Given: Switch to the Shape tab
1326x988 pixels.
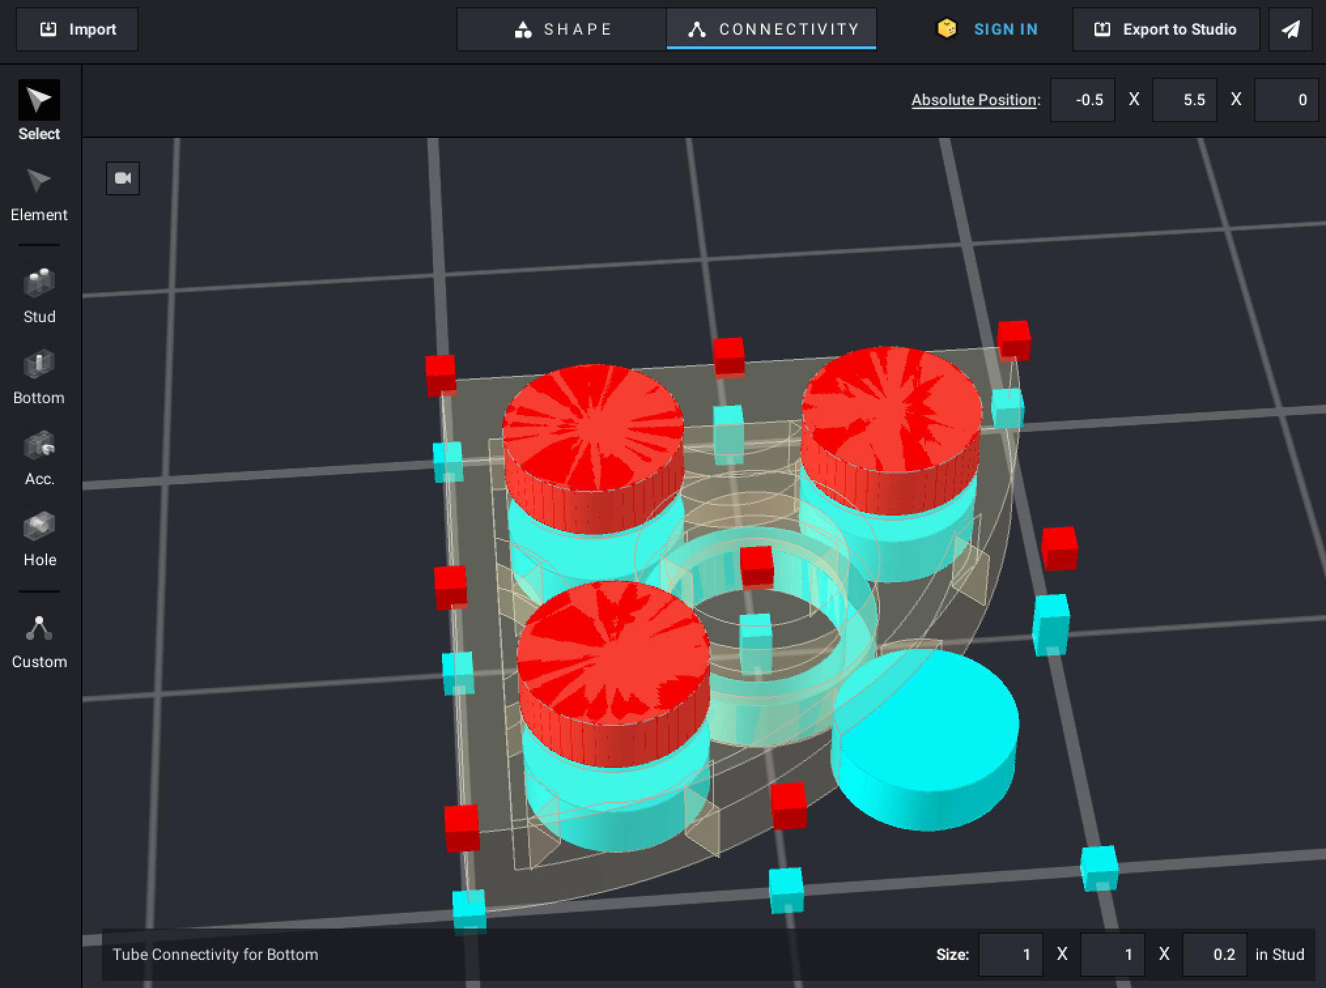Looking at the screenshot, I should click(562, 29).
